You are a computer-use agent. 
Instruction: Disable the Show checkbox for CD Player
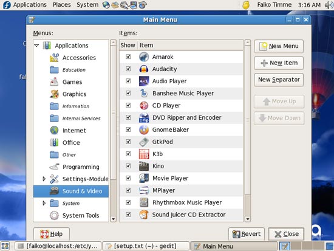[x=128, y=105]
